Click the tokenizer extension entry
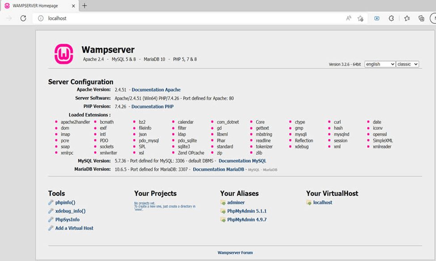This screenshot has height=261, width=436. tap(264, 146)
